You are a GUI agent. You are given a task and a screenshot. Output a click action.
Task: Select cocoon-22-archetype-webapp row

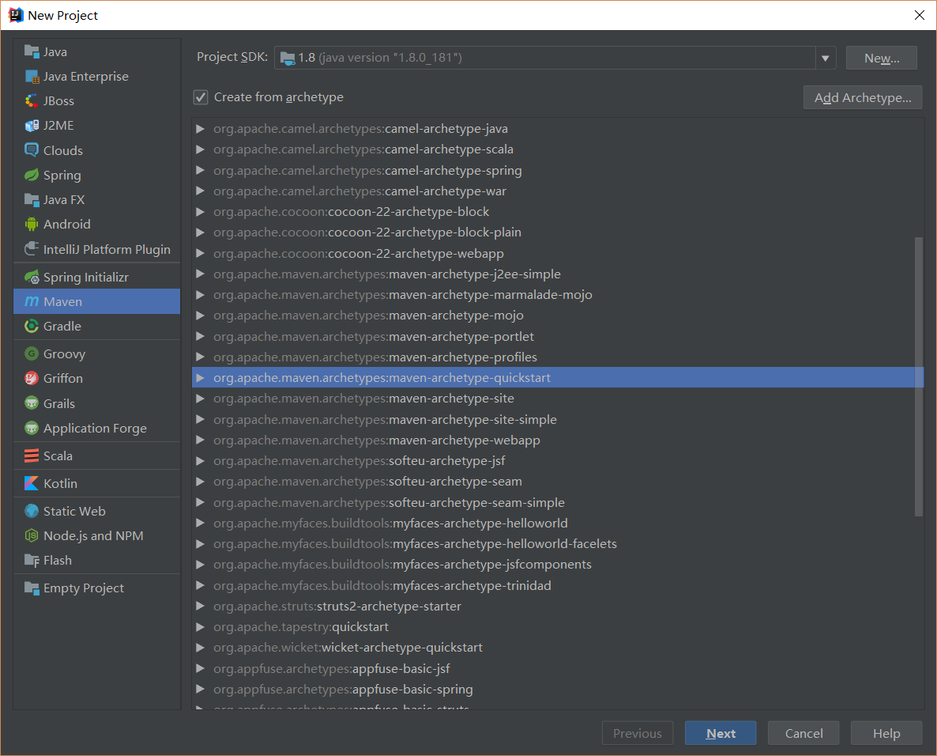pyautogui.click(x=558, y=254)
